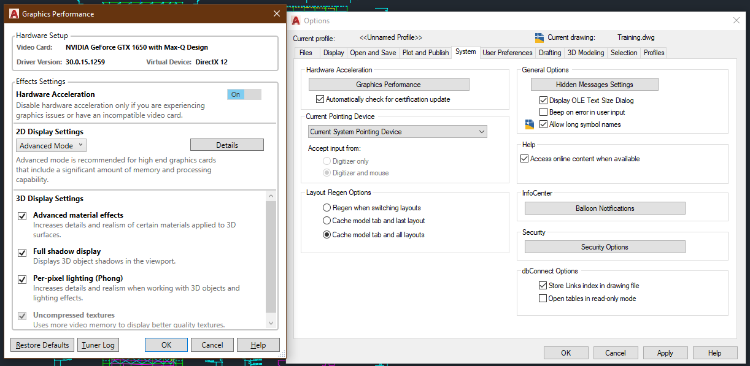750x366 pixels.
Task: Switch to the Files tab
Action: click(306, 53)
